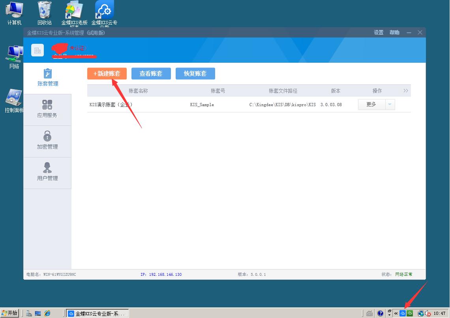
Task: Click the on-screen keyboard tray icon
Action: click(369, 313)
